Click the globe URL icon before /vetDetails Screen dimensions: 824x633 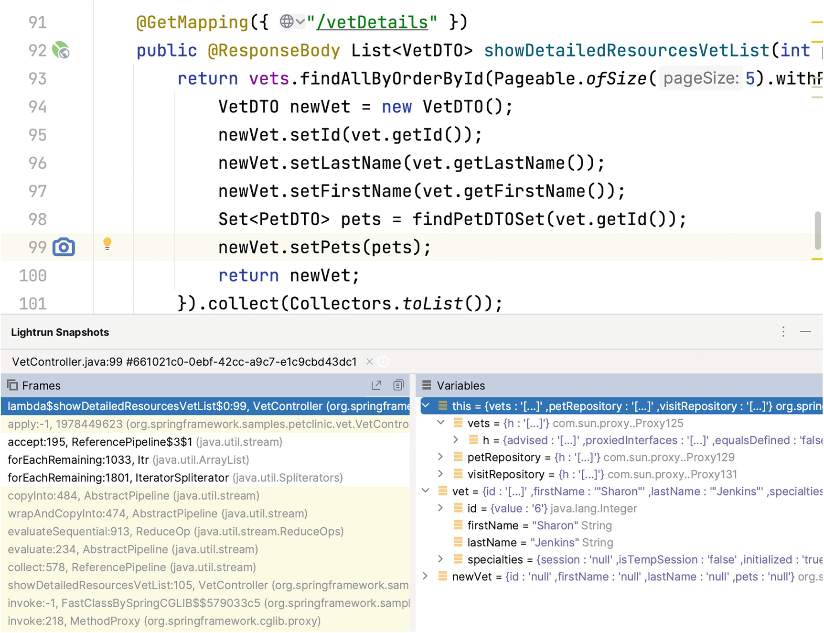point(287,22)
